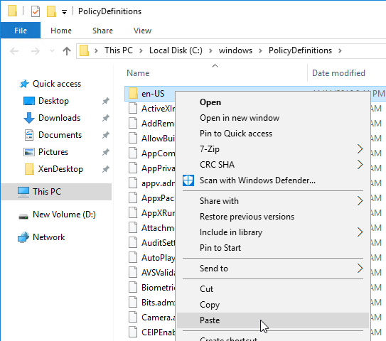Open Documents in the navigation pane
Image resolution: width=386 pixels, height=341 pixels.
click(x=60, y=135)
